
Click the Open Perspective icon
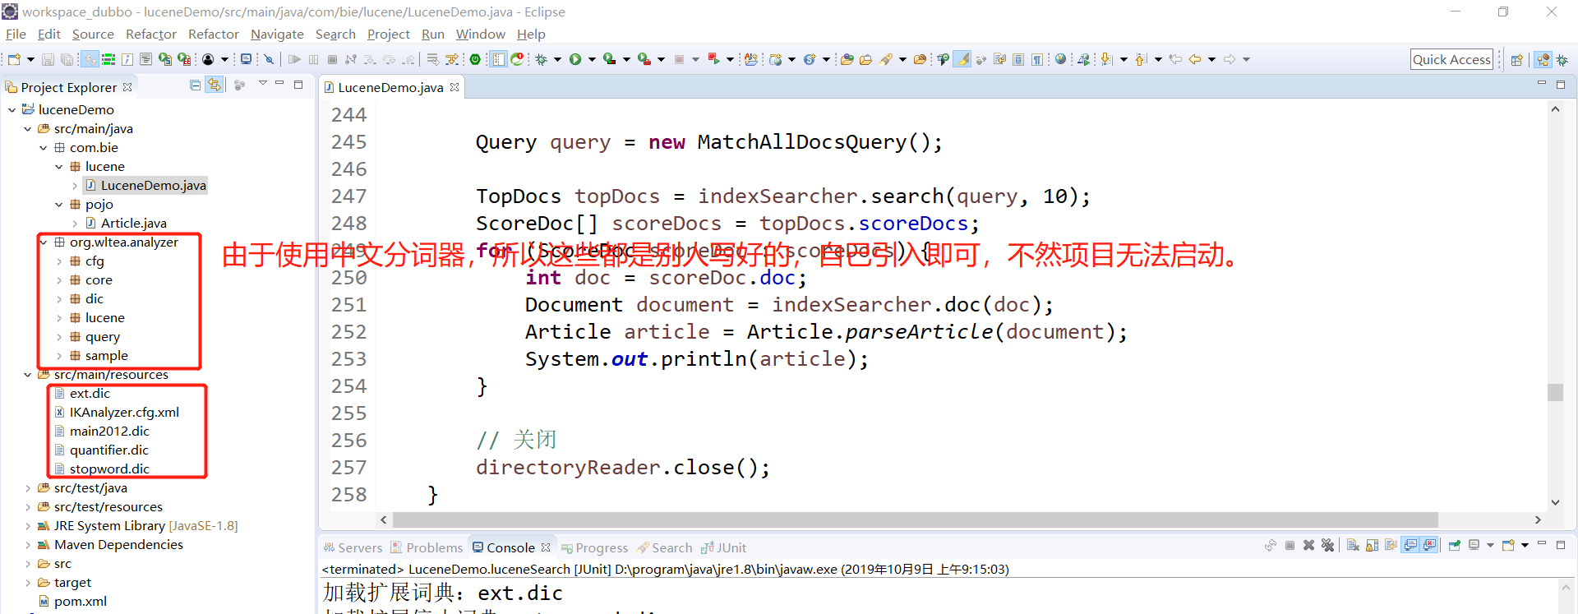1517,59
